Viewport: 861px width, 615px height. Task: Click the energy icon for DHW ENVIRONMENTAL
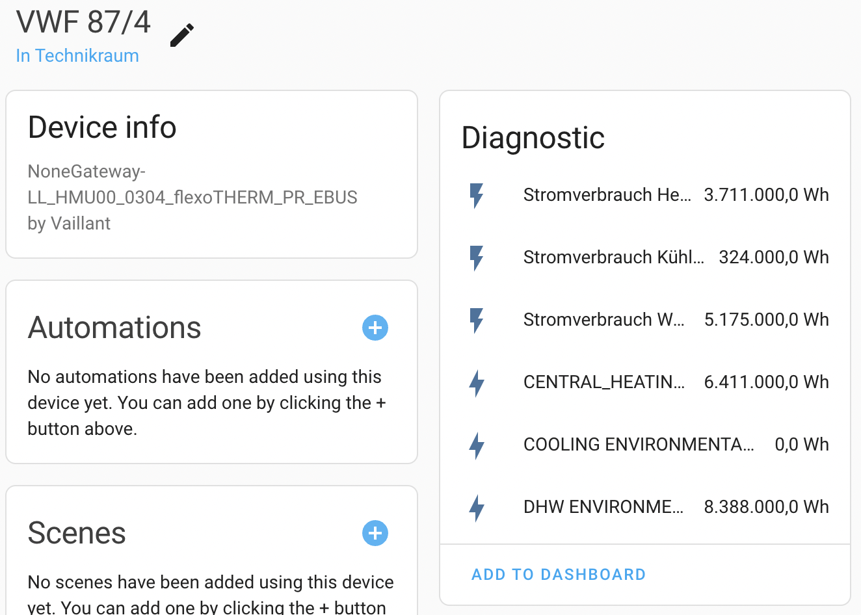[477, 508]
